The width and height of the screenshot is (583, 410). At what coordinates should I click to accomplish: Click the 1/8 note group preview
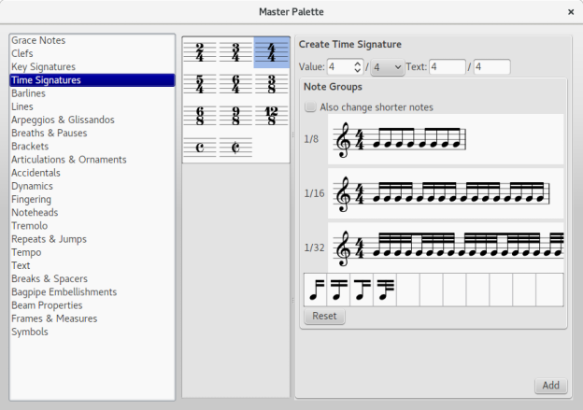point(447,140)
